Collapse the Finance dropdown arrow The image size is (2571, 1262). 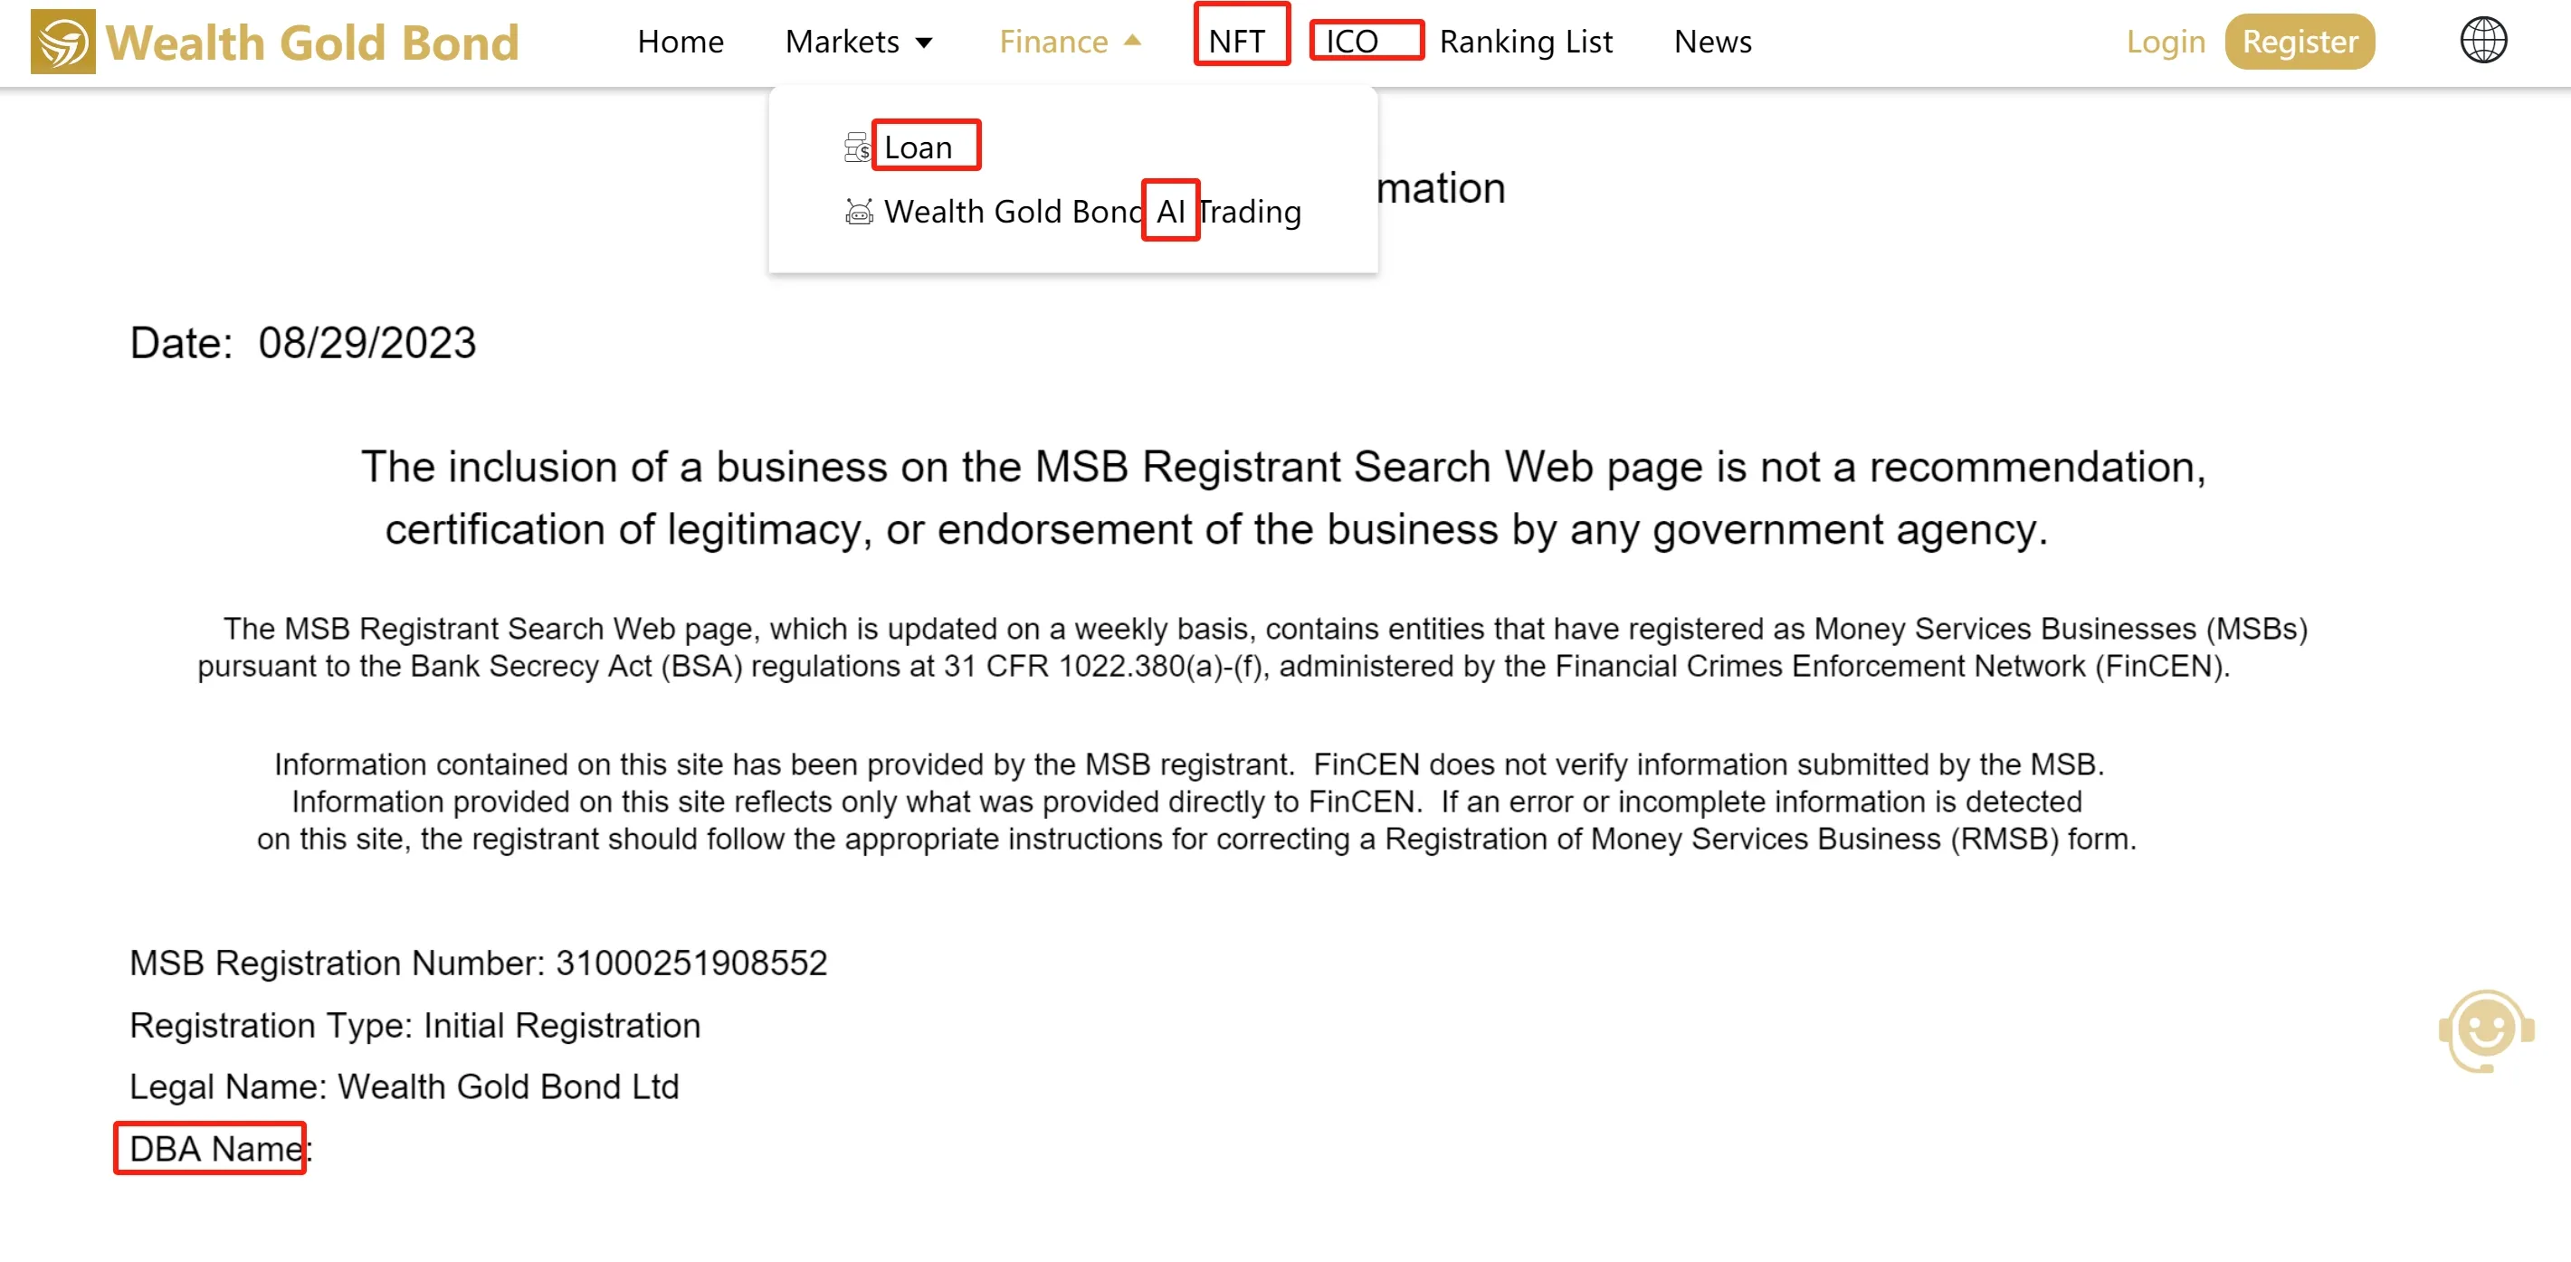coord(1132,41)
